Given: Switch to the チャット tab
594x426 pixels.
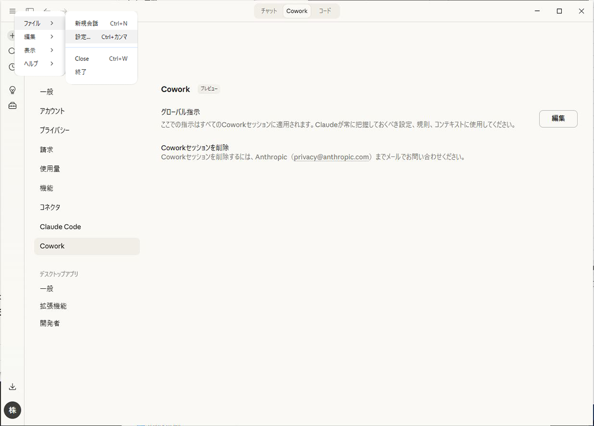Looking at the screenshot, I should (x=269, y=11).
